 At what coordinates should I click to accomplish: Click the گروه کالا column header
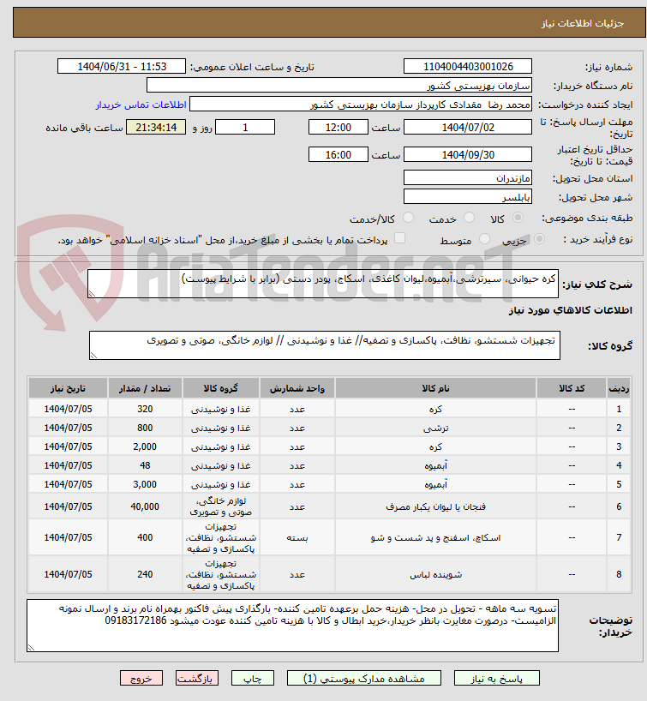click(x=220, y=388)
